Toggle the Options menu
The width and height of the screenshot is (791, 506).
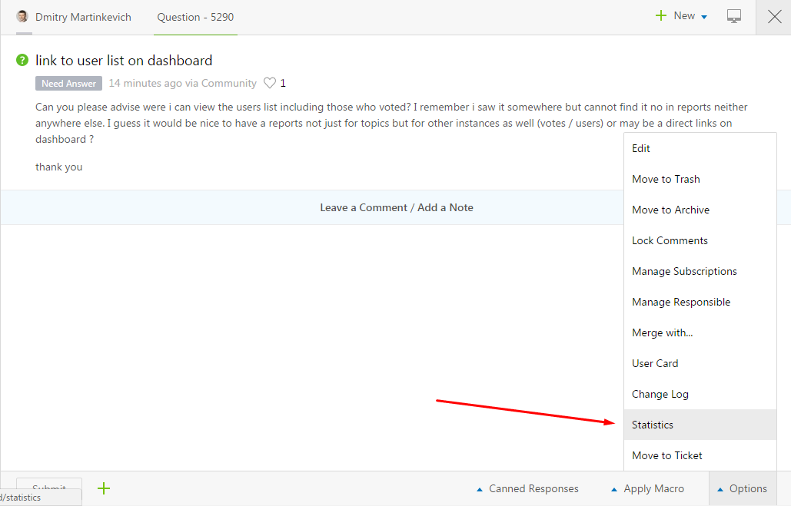742,488
